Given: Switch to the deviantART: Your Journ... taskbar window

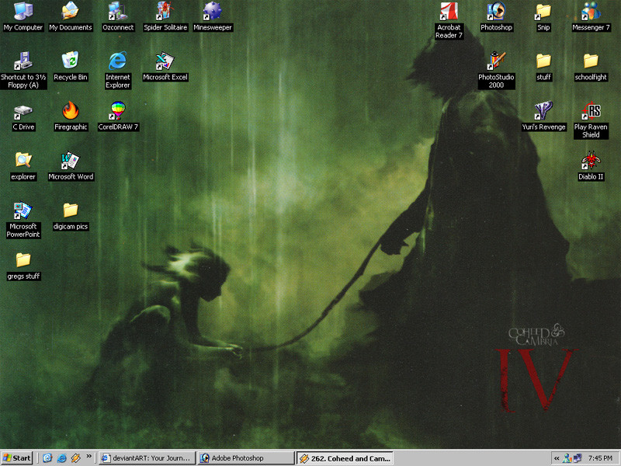Looking at the screenshot, I should click(x=147, y=458).
